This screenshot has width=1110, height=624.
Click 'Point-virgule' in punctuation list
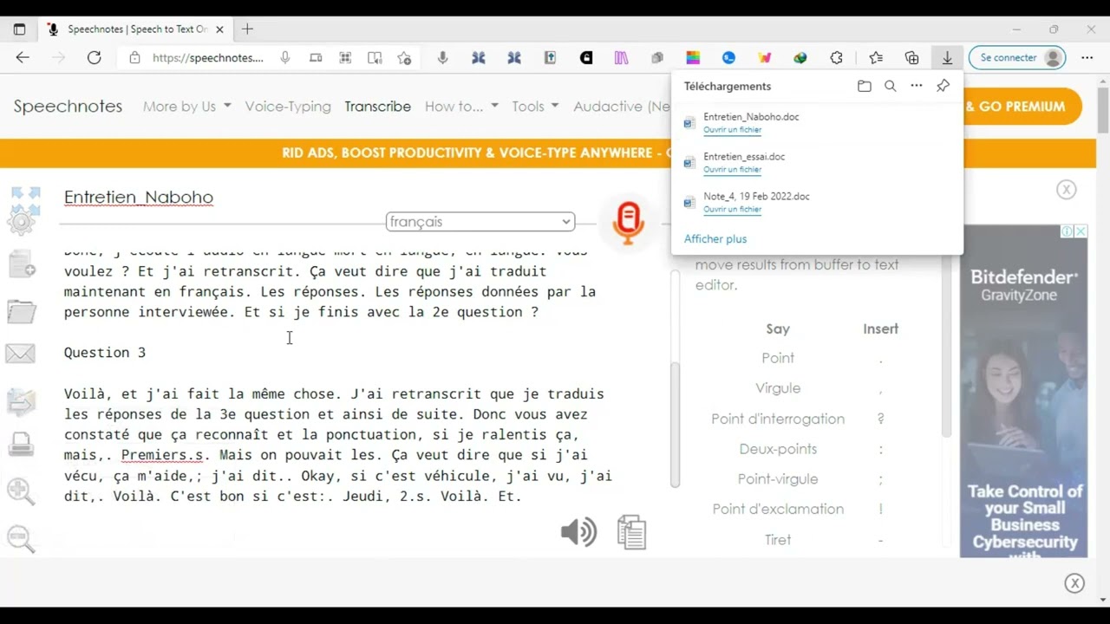[778, 478]
